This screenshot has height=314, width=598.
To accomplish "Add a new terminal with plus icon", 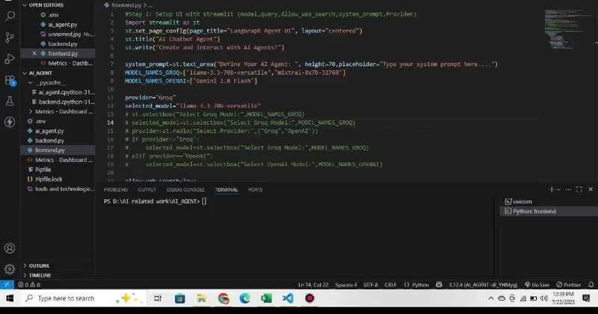I will pyautogui.click(x=551, y=189).
